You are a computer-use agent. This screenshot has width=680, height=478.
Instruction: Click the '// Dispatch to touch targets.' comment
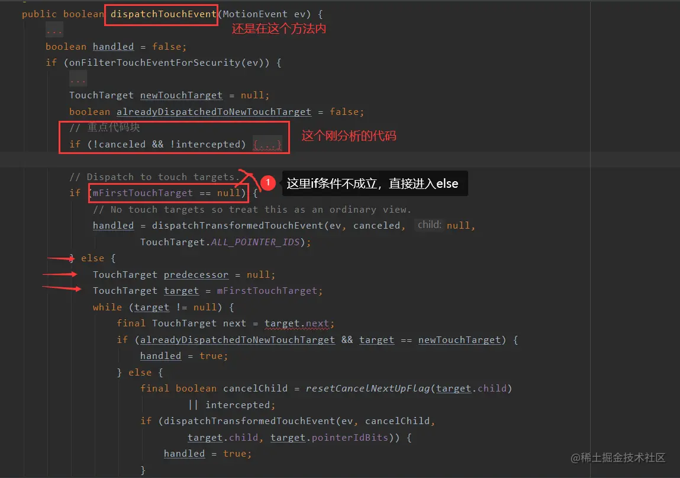pyautogui.click(x=154, y=177)
